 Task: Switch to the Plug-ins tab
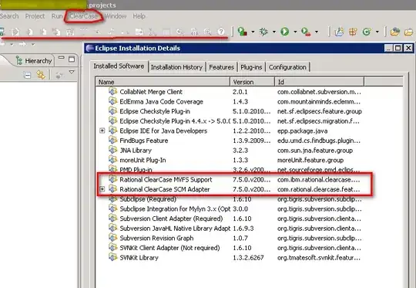(251, 67)
